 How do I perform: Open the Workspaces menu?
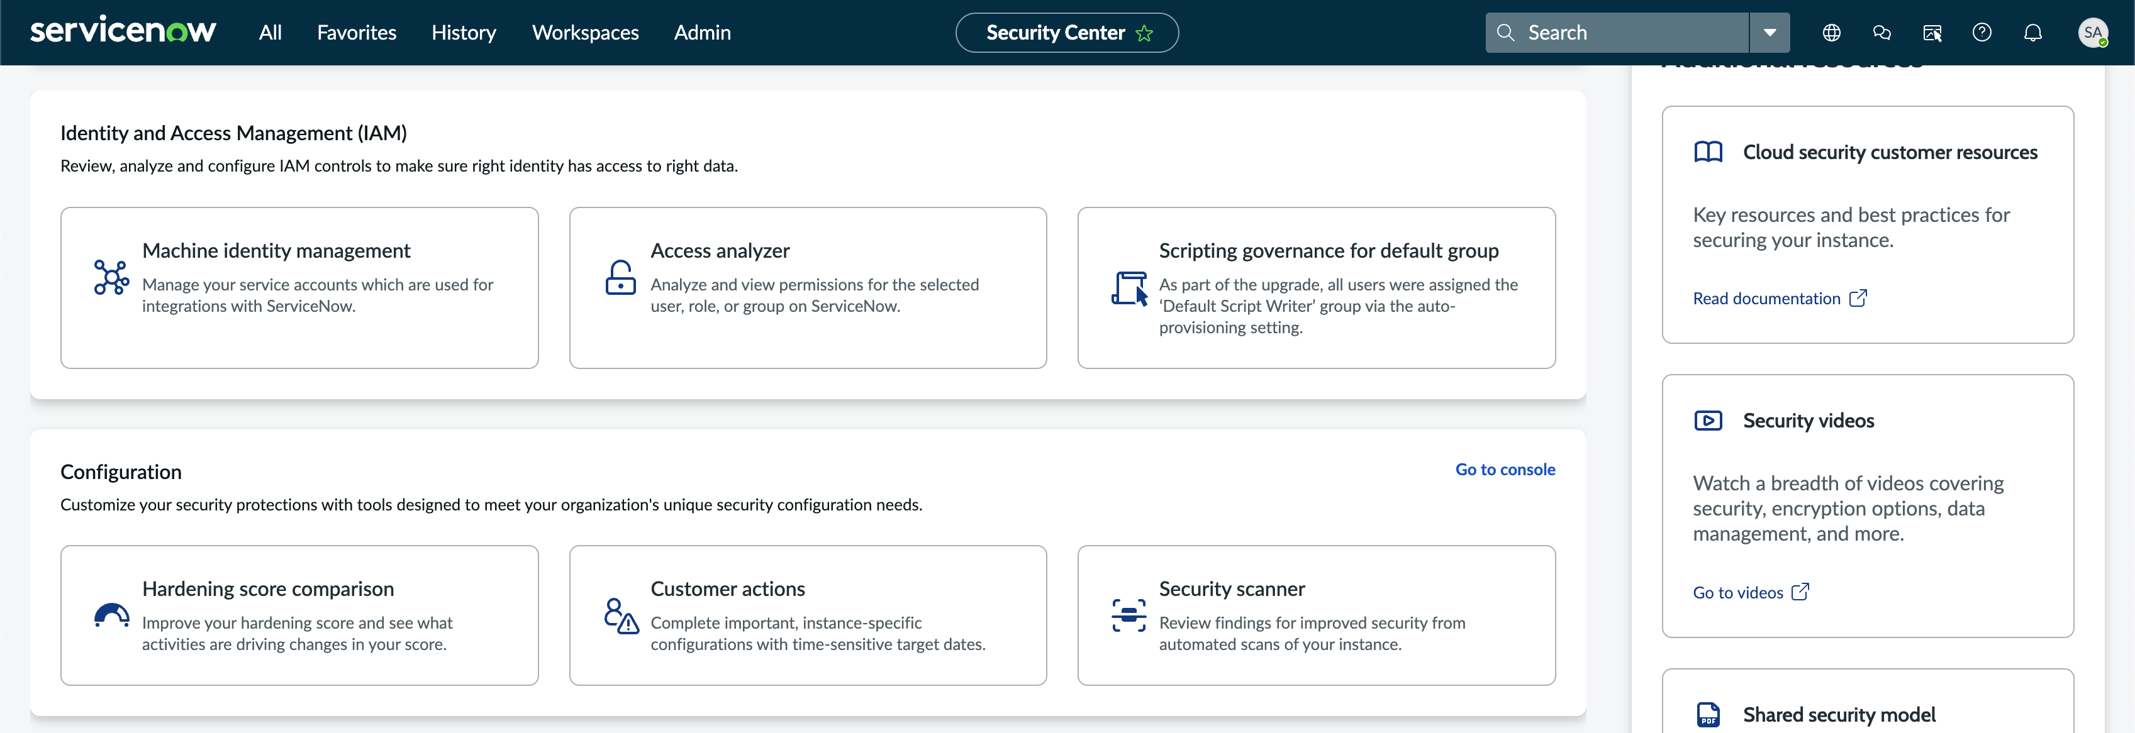(585, 32)
